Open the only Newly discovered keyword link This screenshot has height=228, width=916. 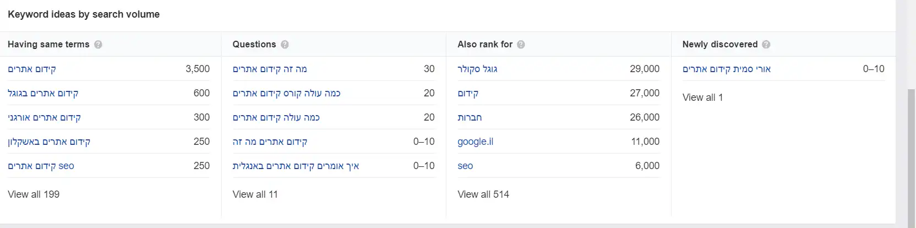pyautogui.click(x=727, y=69)
